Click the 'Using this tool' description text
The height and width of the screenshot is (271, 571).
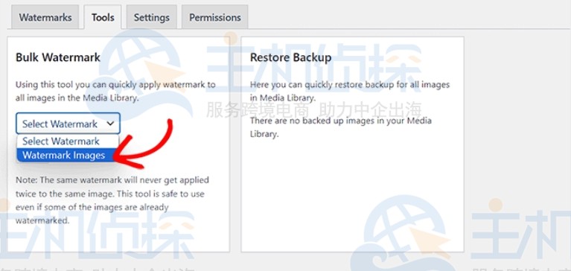point(115,92)
